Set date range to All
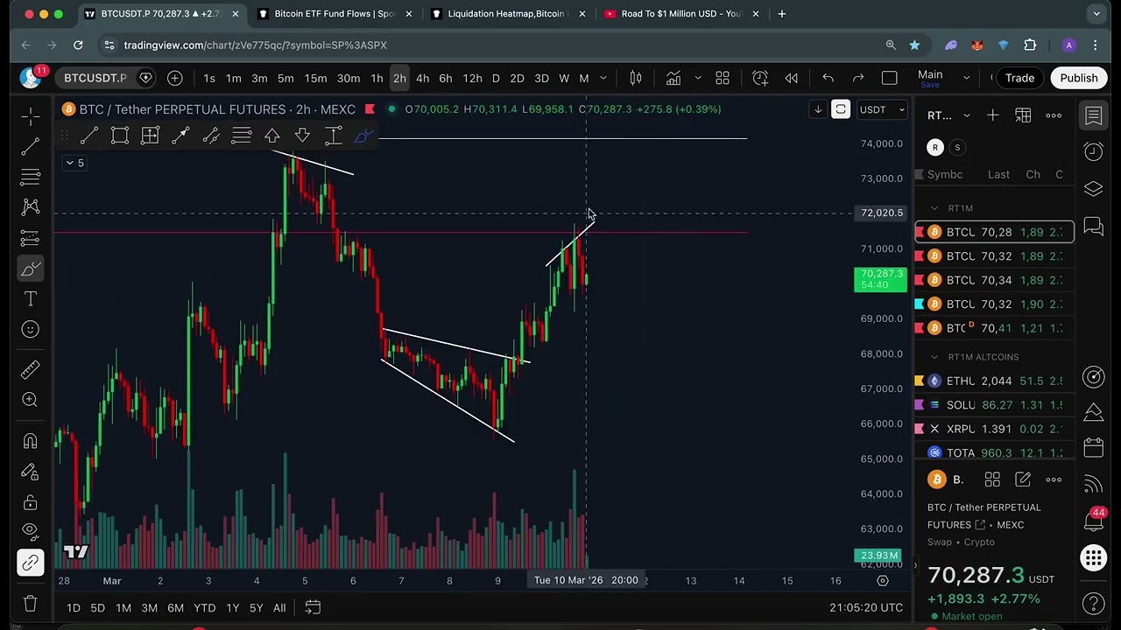This screenshot has width=1121, height=630. click(x=279, y=608)
